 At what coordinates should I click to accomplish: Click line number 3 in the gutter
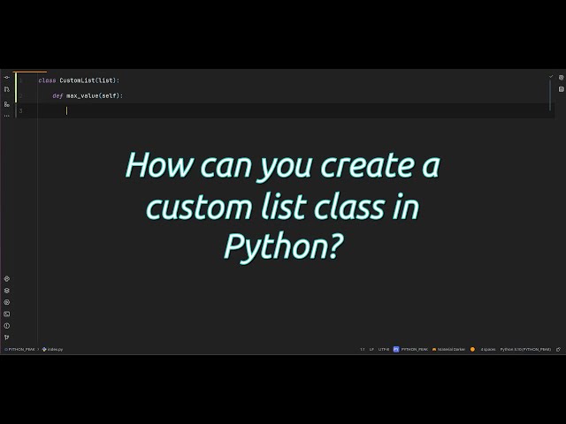click(20, 110)
